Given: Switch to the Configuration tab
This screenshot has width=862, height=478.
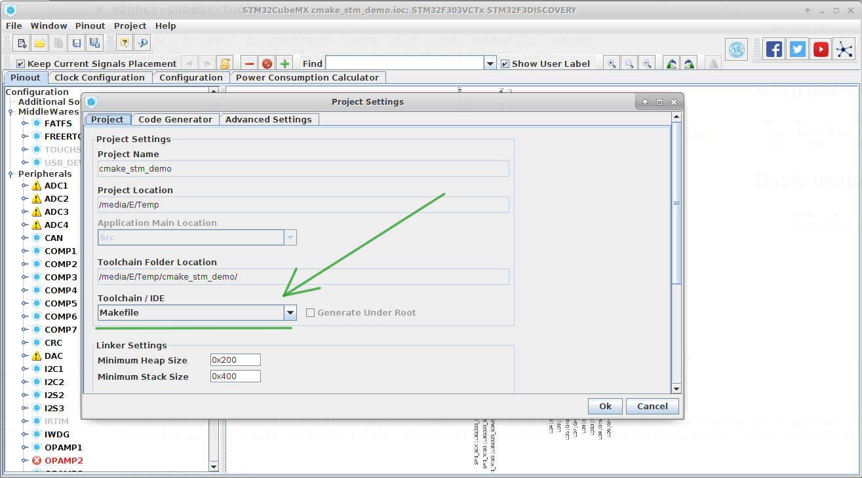Looking at the screenshot, I should tap(191, 77).
